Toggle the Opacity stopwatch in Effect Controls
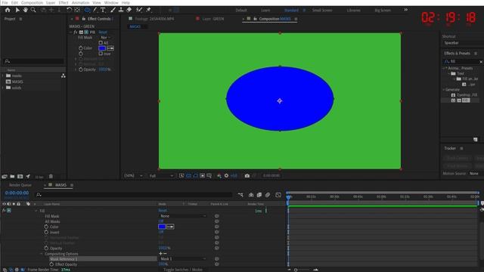 [x=81, y=70]
